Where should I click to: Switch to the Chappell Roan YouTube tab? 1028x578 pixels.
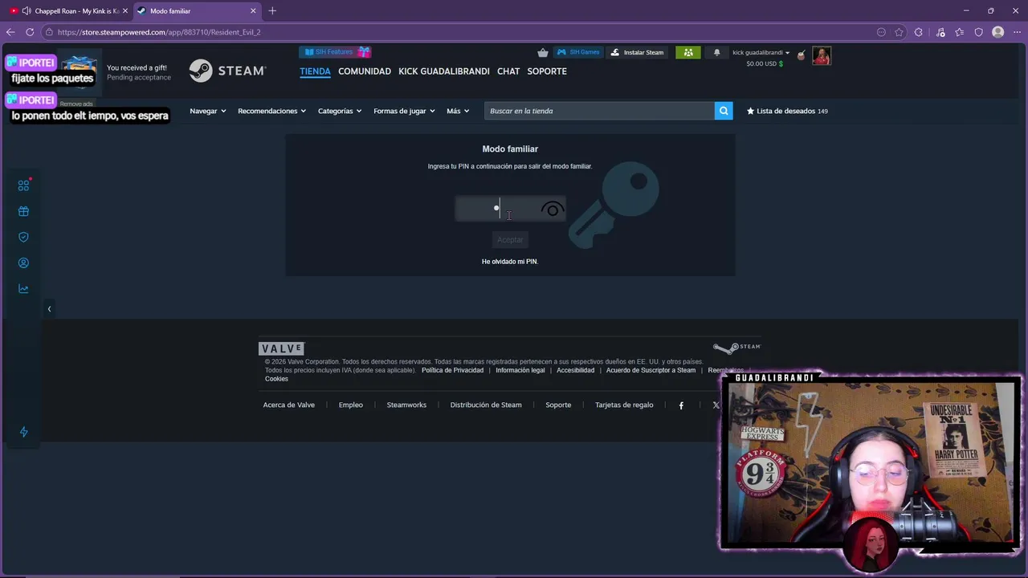click(x=68, y=11)
